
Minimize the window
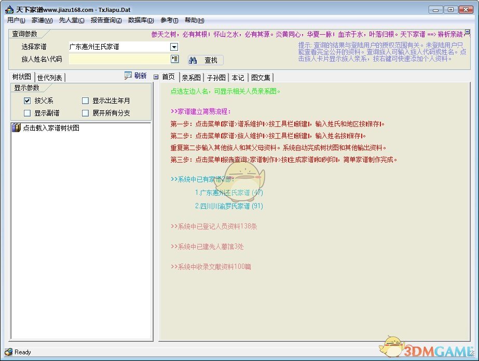436,10
